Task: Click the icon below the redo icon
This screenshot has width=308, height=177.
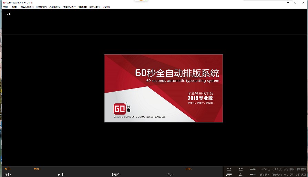Action: tap(241, 175)
